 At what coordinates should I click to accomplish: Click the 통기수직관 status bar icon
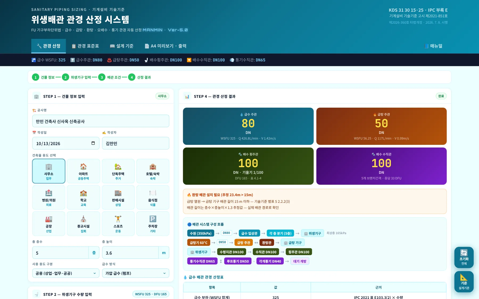pyautogui.click(x=232, y=60)
